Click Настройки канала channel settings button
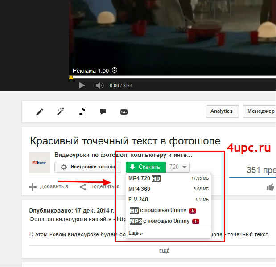Viewport: 276px width, 267px height. click(88, 167)
